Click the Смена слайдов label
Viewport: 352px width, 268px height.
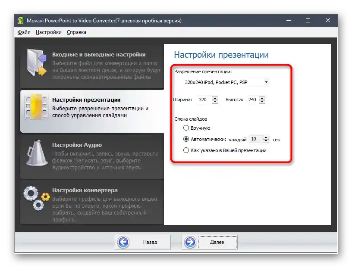tap(191, 119)
